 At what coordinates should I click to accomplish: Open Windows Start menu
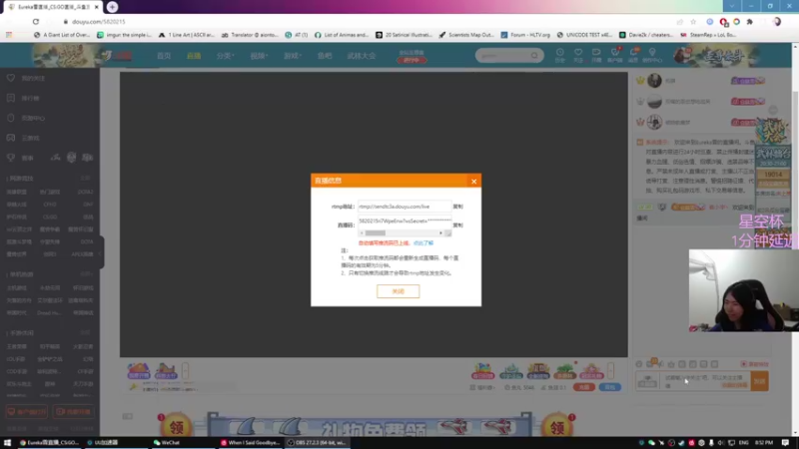7,443
